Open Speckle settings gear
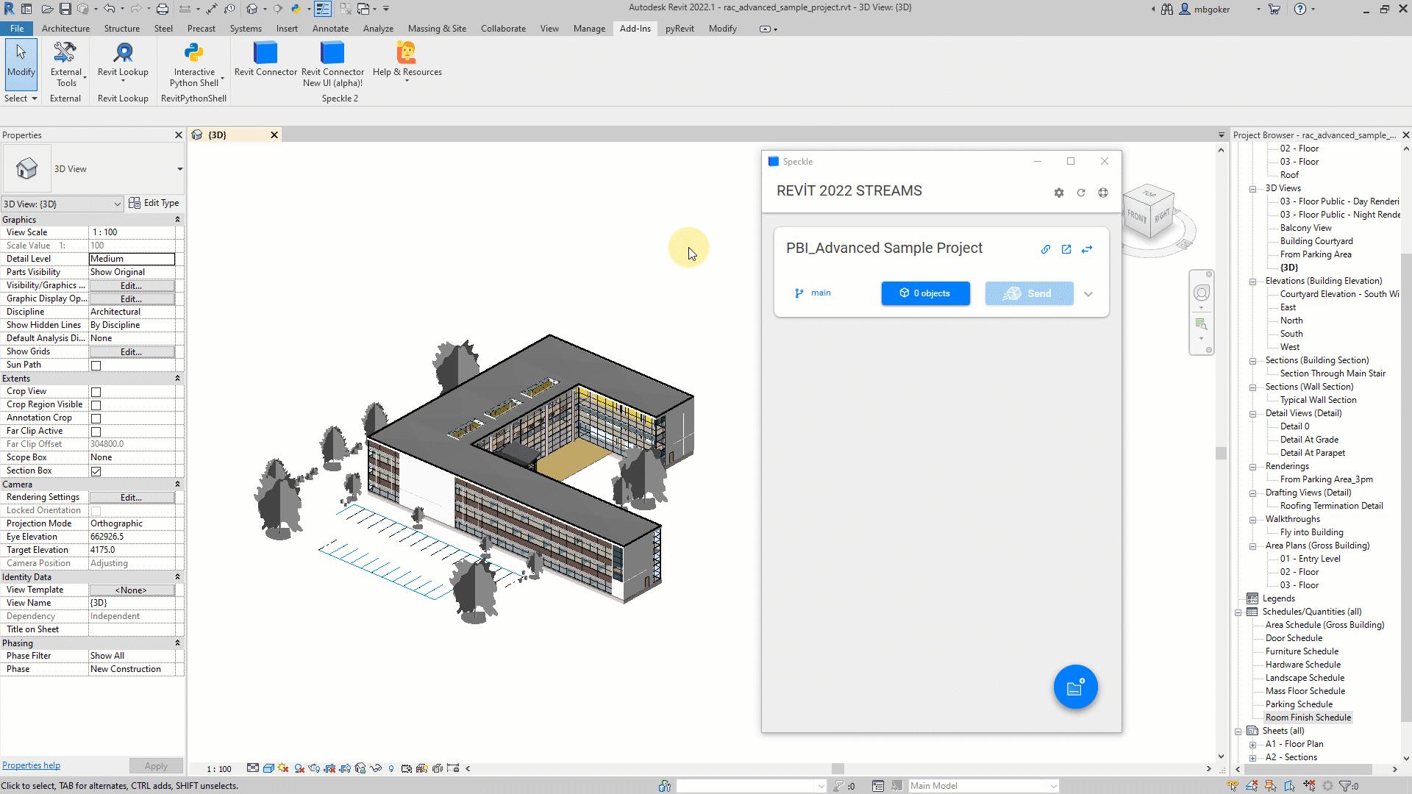 coord(1059,192)
